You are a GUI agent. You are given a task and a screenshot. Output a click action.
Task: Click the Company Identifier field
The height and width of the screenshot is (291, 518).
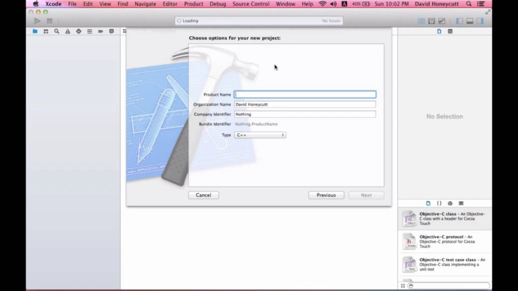(x=305, y=114)
